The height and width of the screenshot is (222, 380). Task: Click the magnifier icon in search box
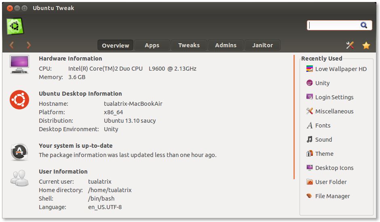click(364, 25)
